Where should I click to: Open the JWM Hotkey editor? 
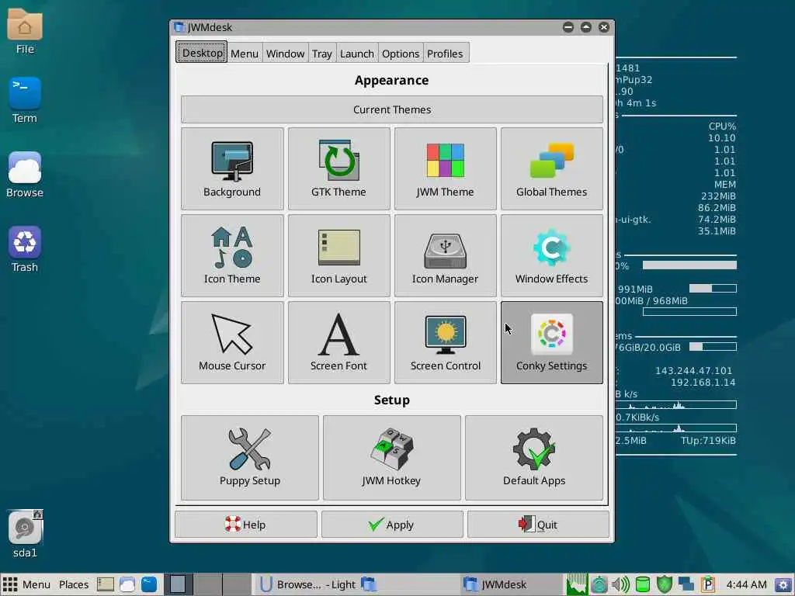tap(392, 458)
